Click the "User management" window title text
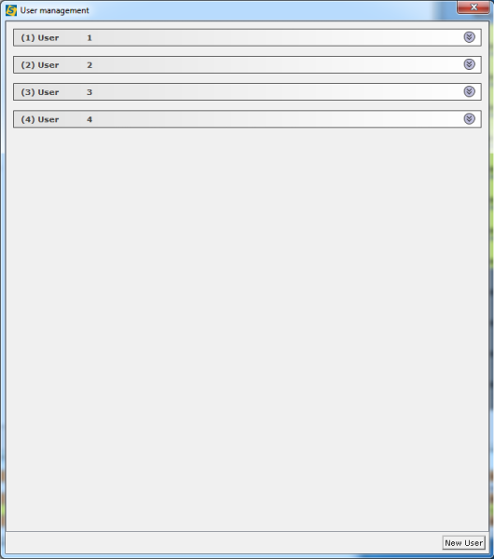 (55, 10)
